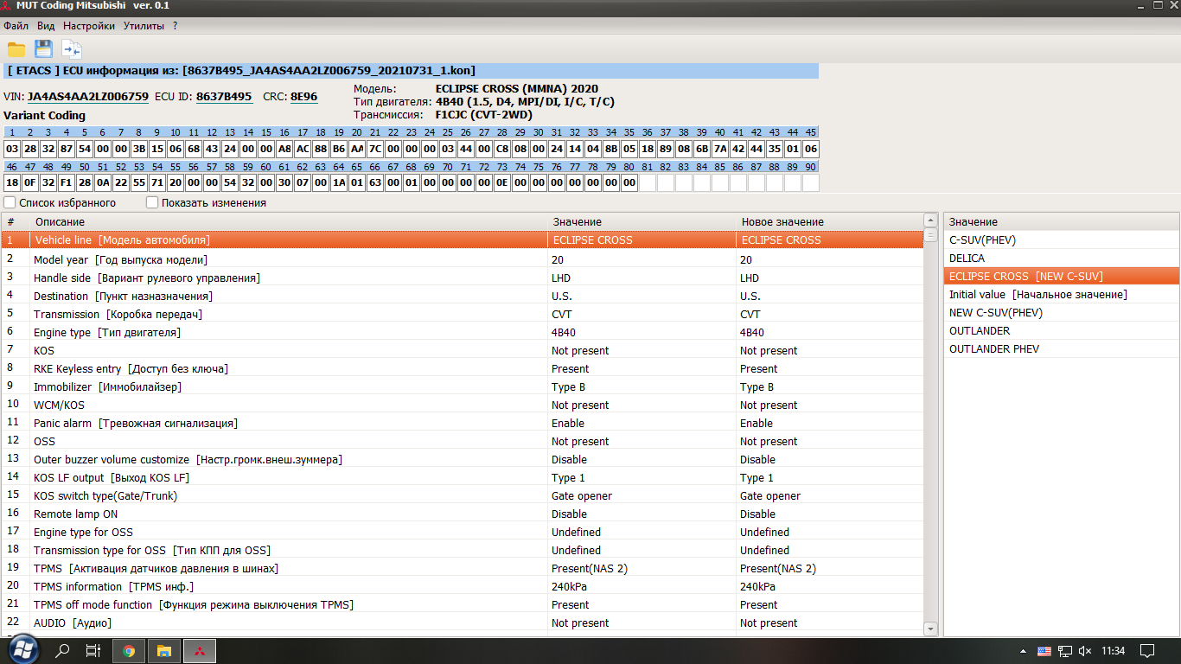Open the Windows notification center icon
This screenshot has width=1181, height=664.
click(1147, 651)
